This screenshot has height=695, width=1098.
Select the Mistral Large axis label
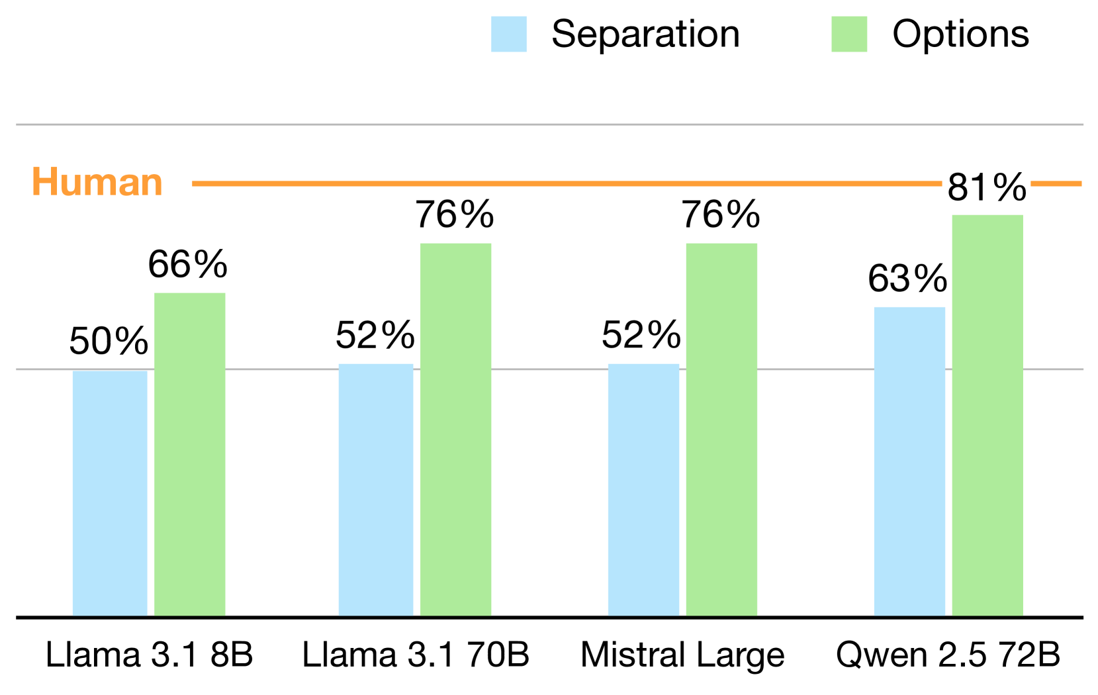coord(682,655)
